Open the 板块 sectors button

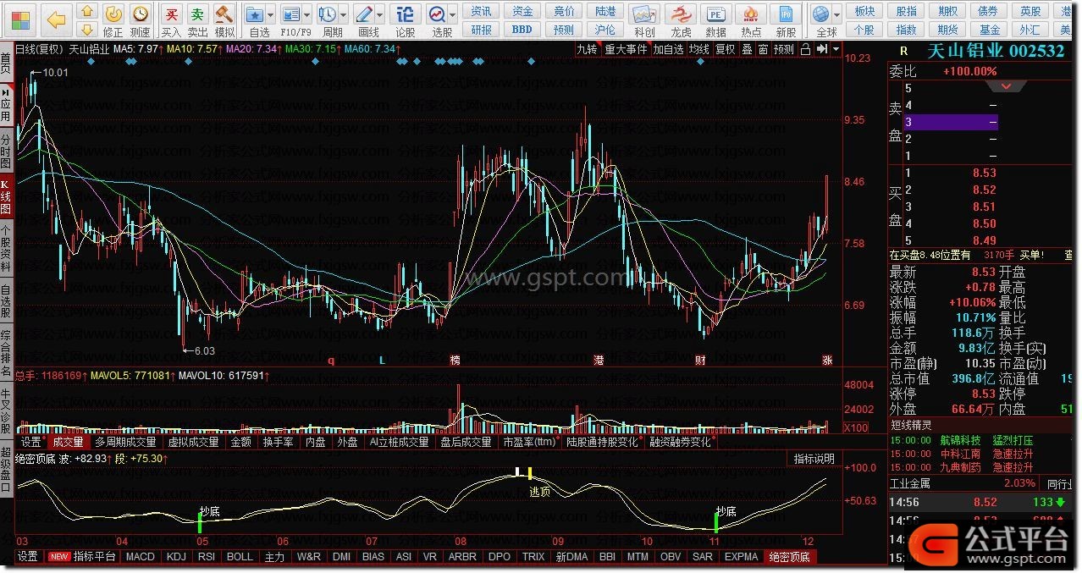click(864, 11)
